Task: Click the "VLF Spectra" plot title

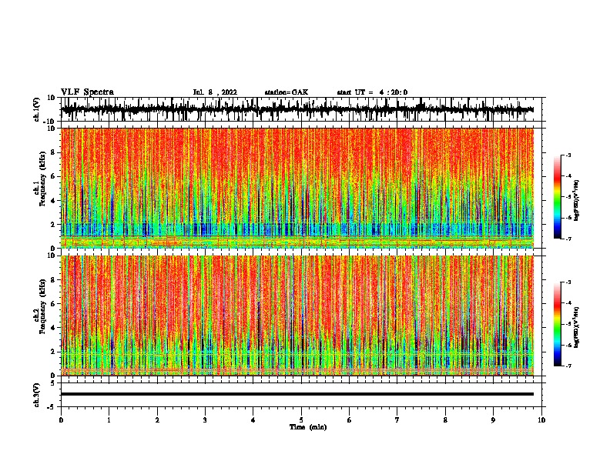Action: pos(87,92)
